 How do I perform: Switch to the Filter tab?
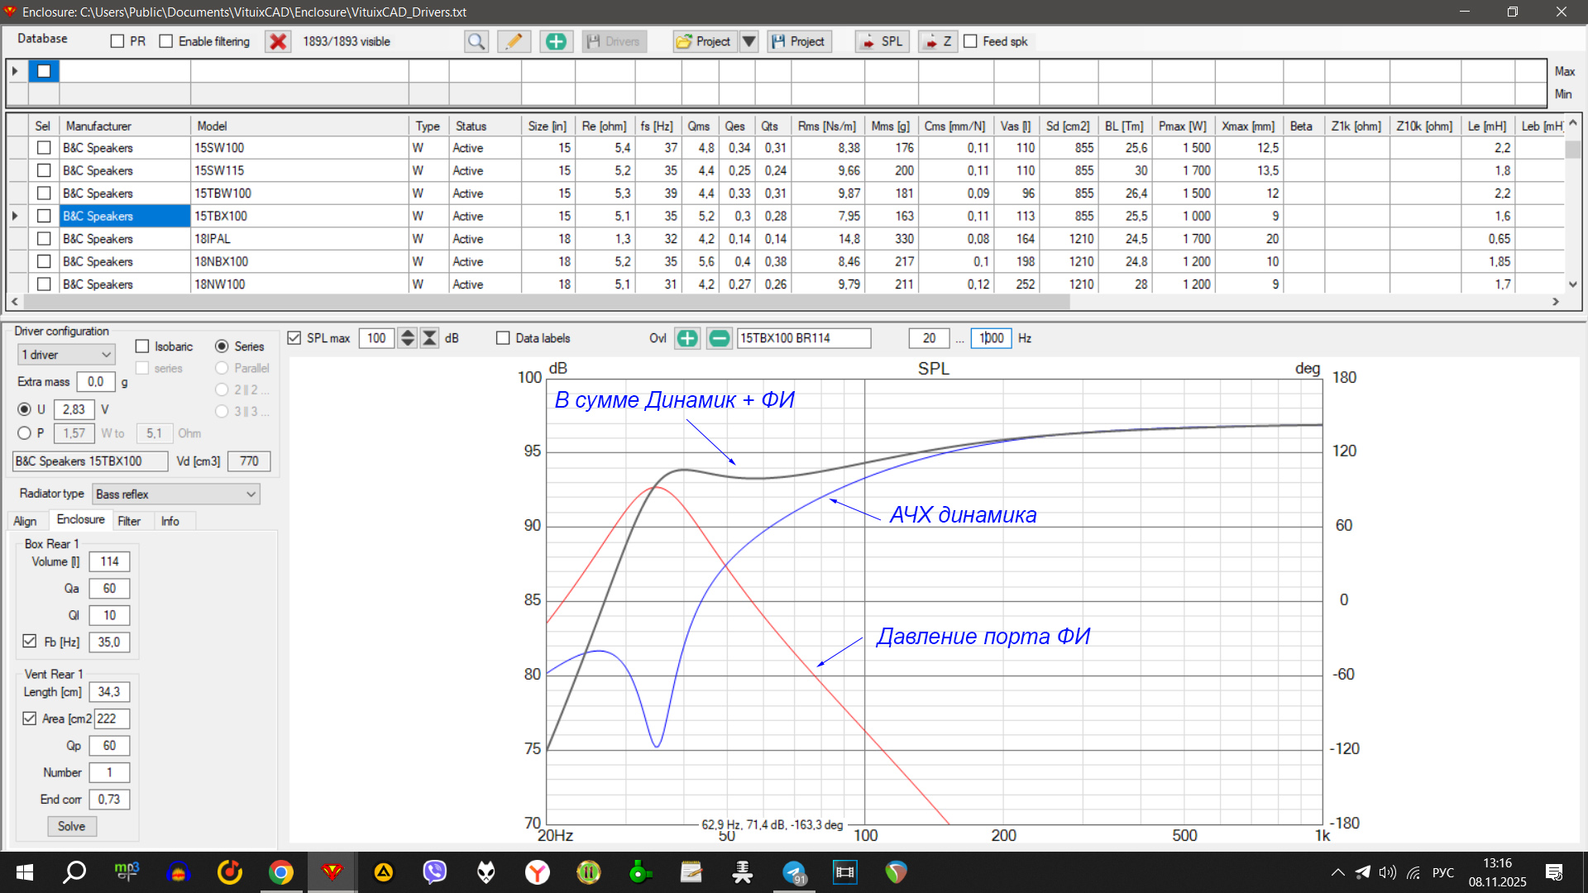[128, 521]
